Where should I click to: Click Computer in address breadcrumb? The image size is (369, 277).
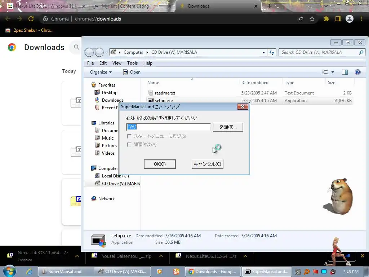133,52
